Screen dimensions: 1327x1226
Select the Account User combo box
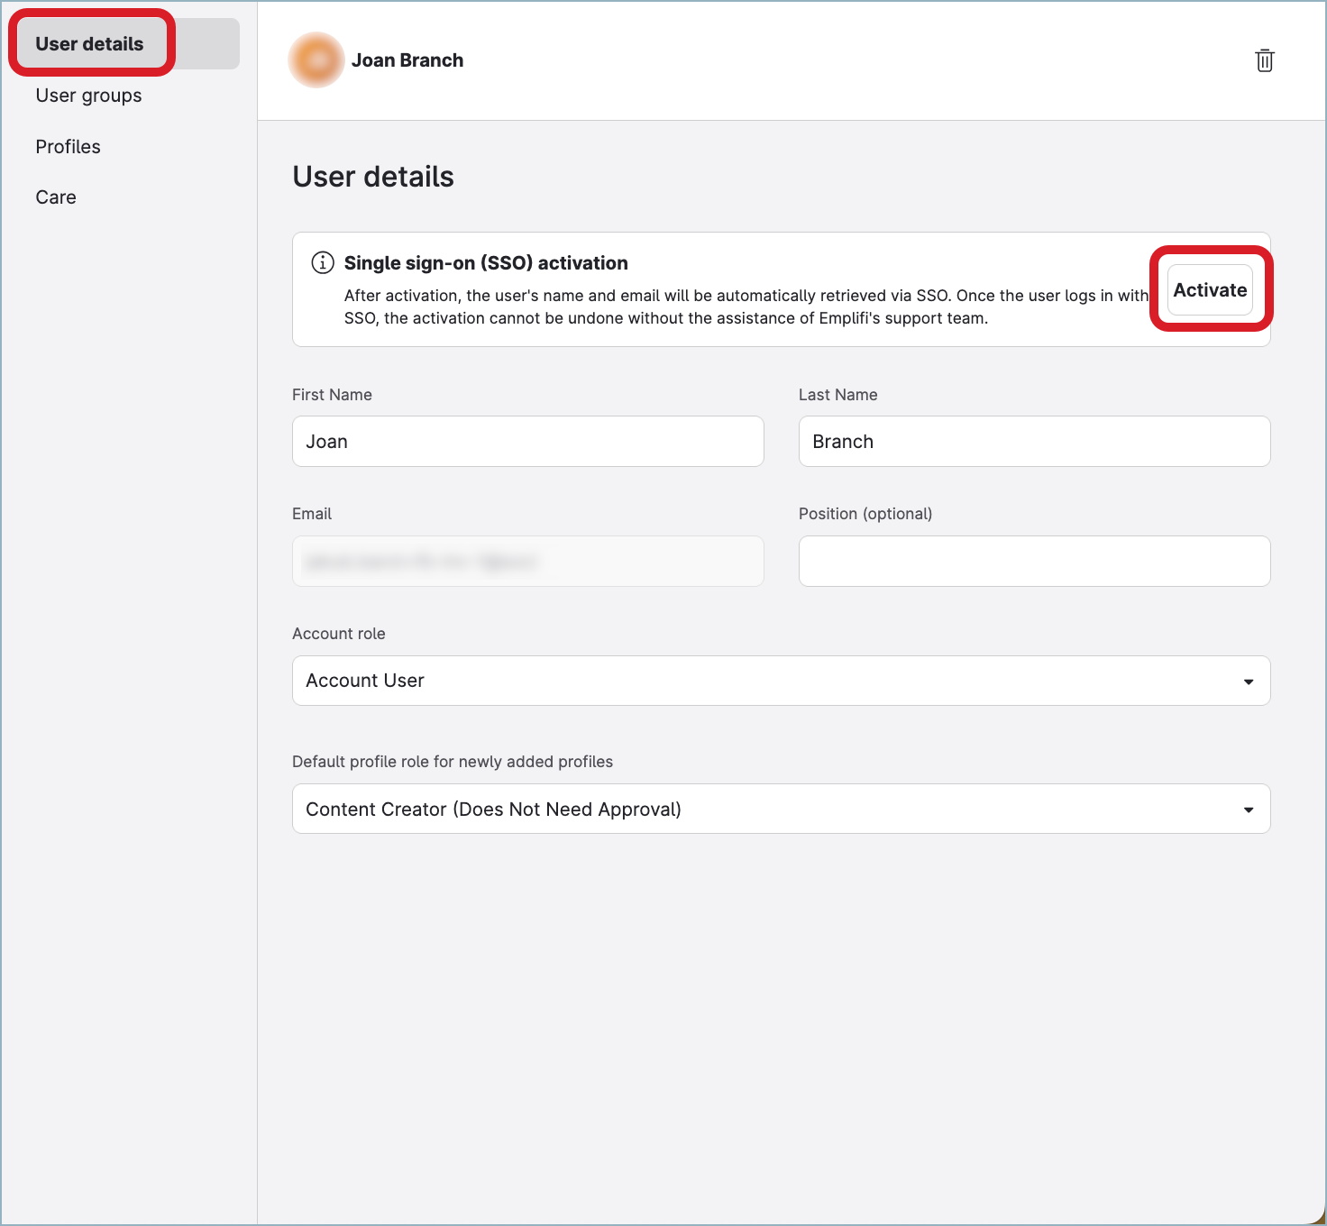click(782, 681)
